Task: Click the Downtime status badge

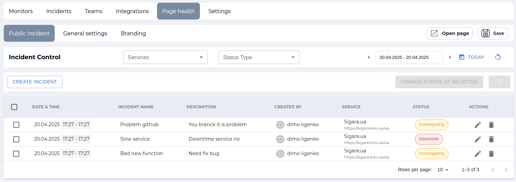Action: (429, 139)
